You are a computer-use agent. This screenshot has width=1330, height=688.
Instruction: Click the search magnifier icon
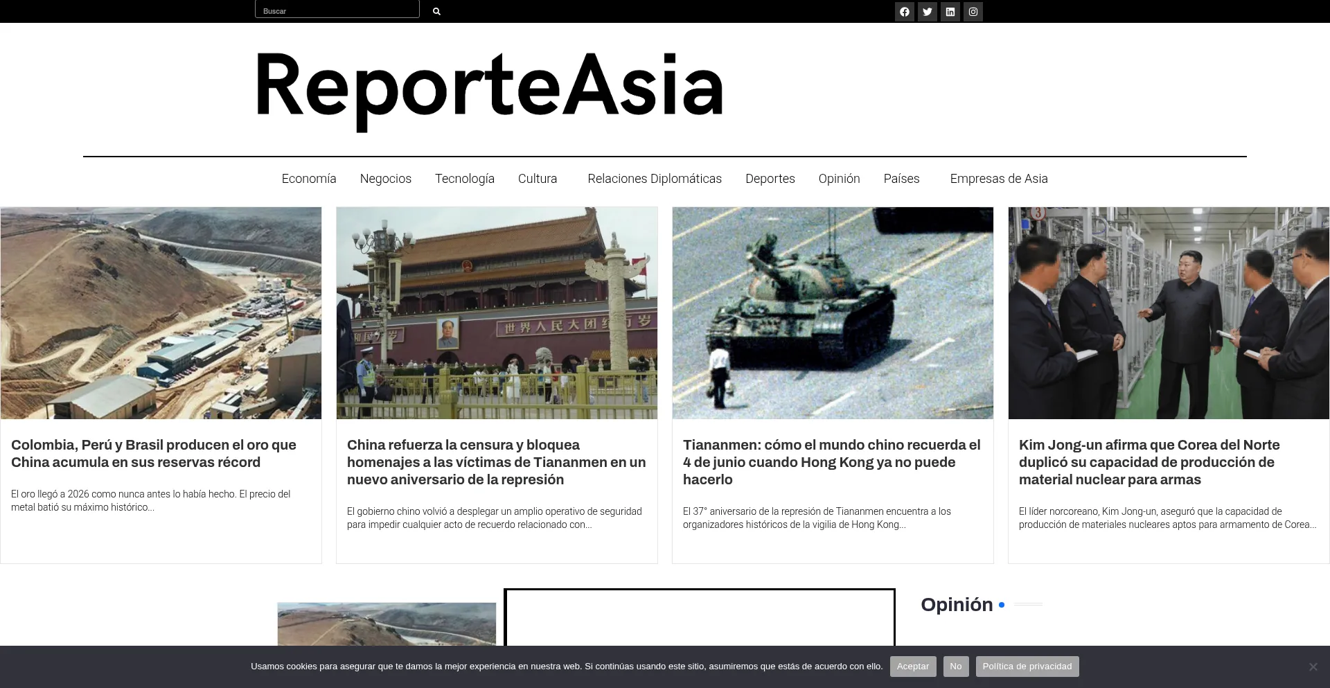[436, 11]
